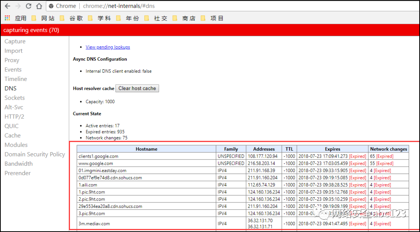Click the Expired entries: 935 line
The width and height of the screenshot is (420, 232).
(105, 132)
